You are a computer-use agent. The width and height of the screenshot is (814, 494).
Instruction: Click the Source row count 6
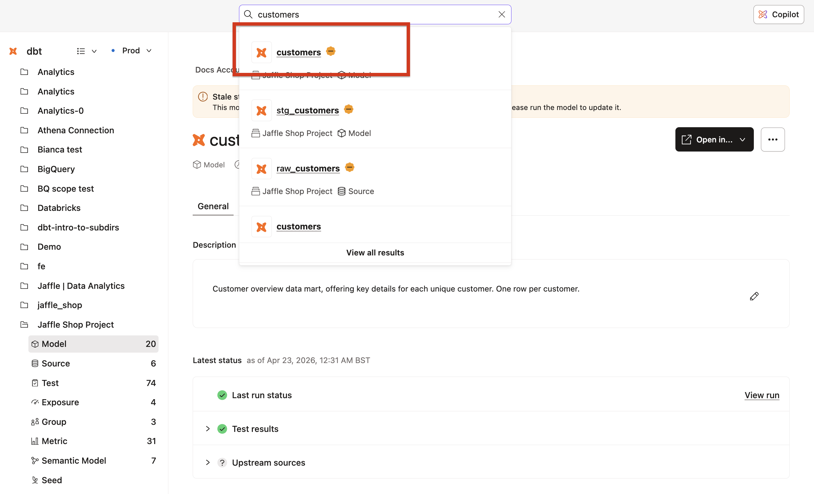(153, 363)
